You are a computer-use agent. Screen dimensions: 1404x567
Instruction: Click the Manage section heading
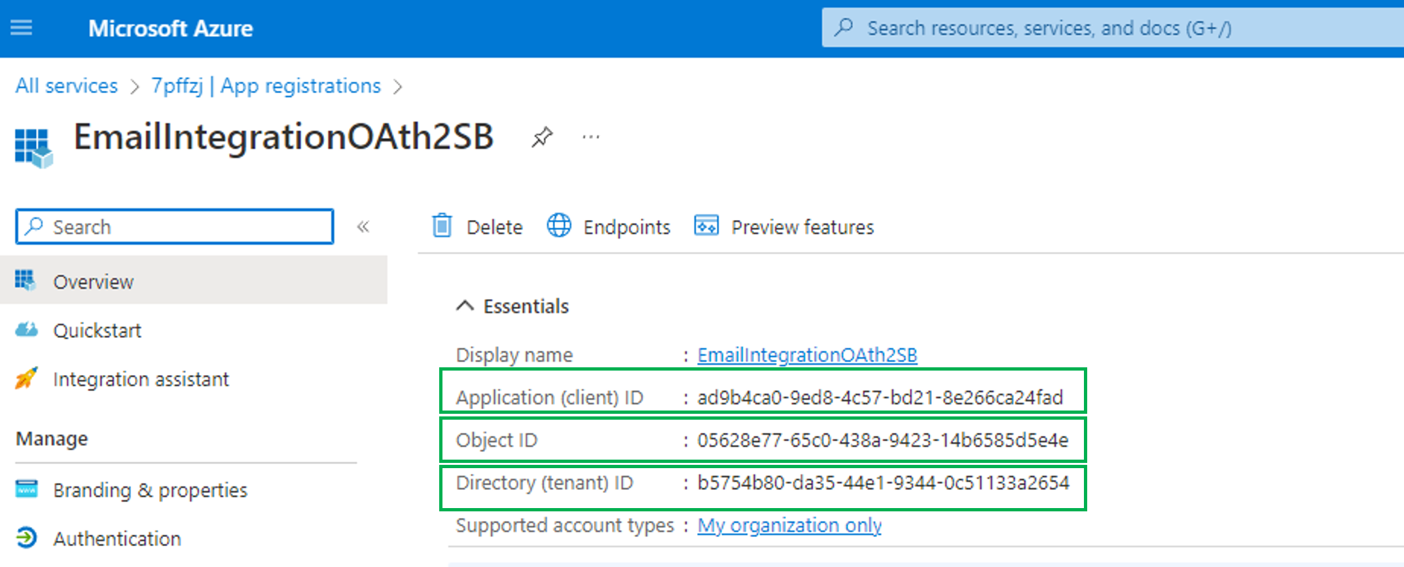pos(52,439)
